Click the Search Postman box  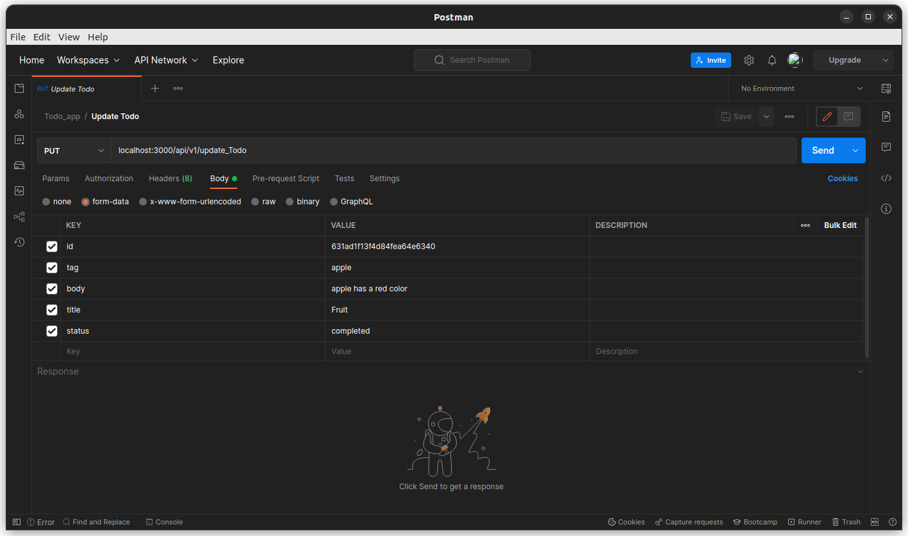coord(472,60)
